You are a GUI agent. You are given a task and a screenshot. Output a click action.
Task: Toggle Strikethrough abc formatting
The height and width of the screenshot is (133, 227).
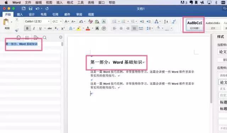(50, 28)
